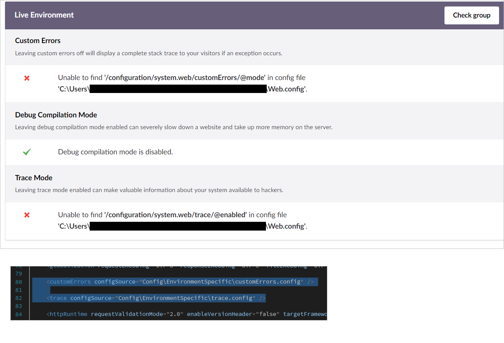
Task: Select the Custom Errors heading
Action: [x=38, y=40]
